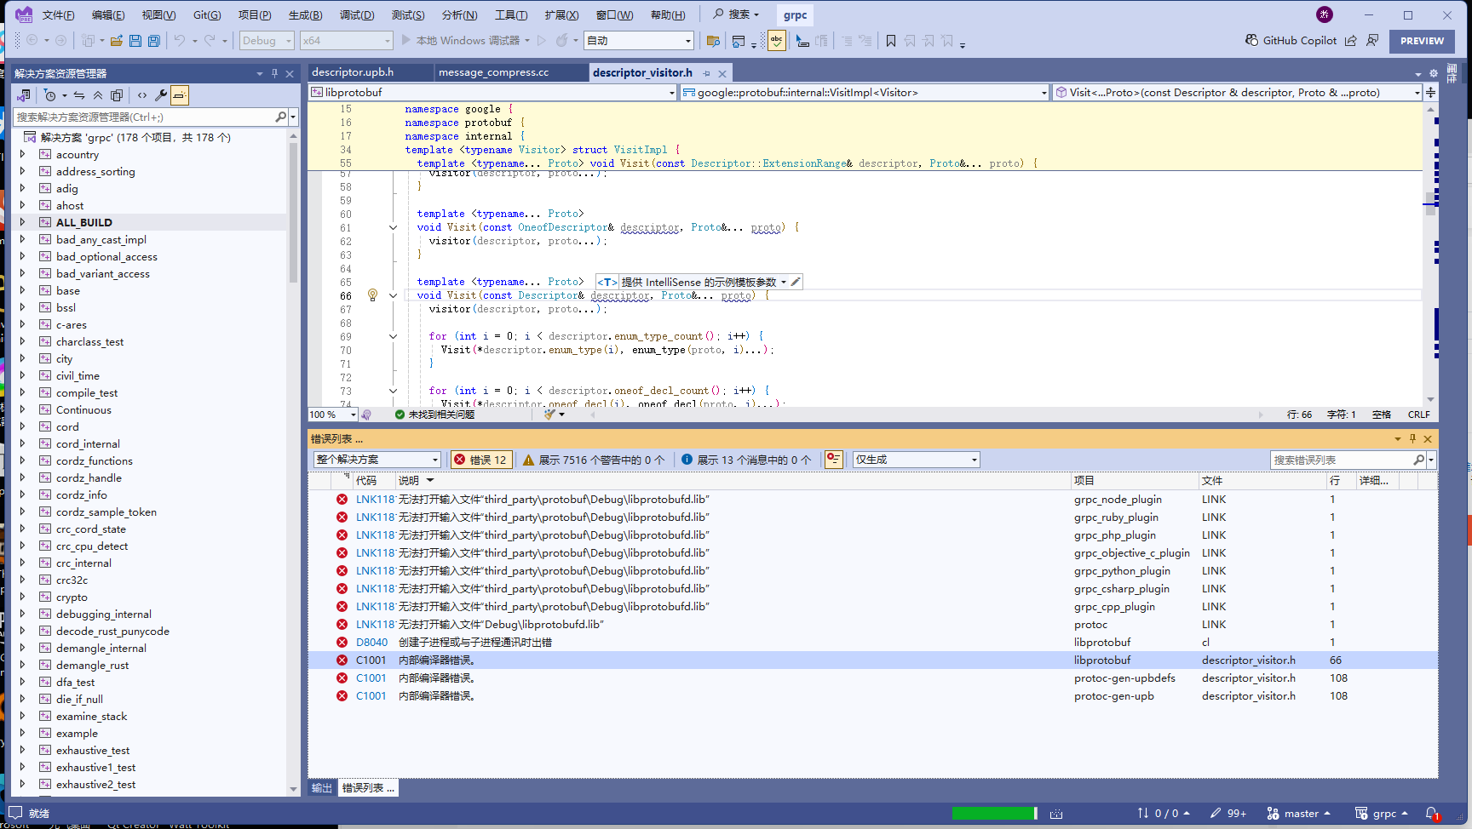Viewport: 1472px width, 829px height.
Task: Collapse all items in Solution Explorer
Action: pyautogui.click(x=98, y=95)
